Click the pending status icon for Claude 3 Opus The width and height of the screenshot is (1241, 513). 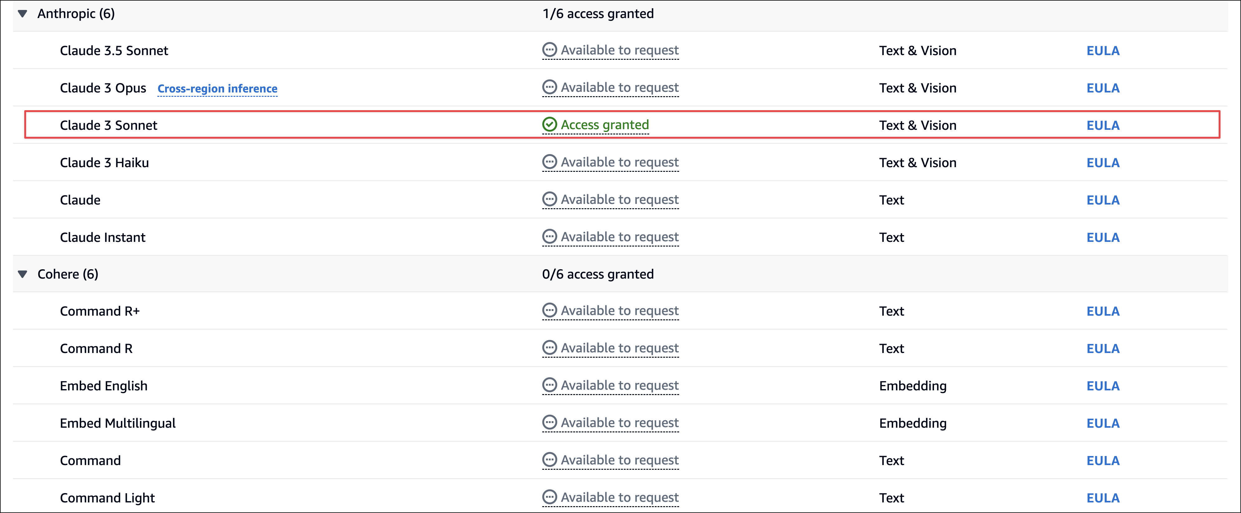pos(549,87)
